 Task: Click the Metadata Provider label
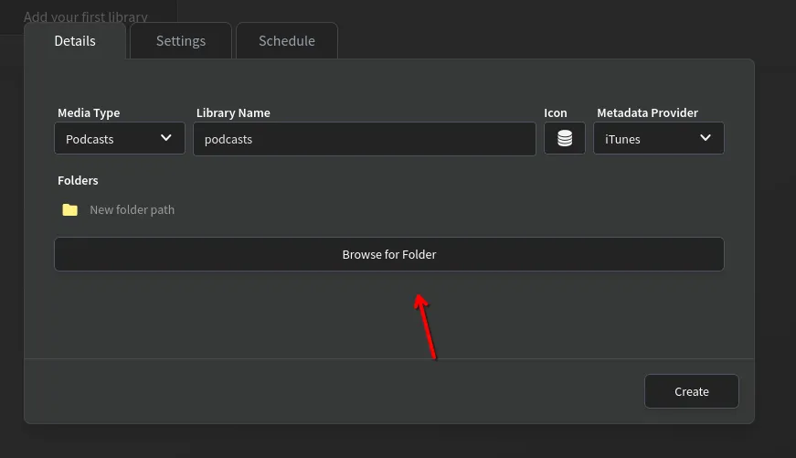[647, 113]
